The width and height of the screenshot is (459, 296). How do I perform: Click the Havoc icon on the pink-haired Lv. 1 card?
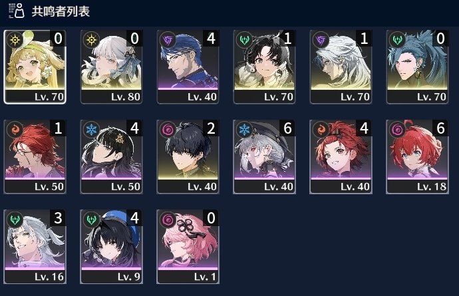[x=168, y=219]
